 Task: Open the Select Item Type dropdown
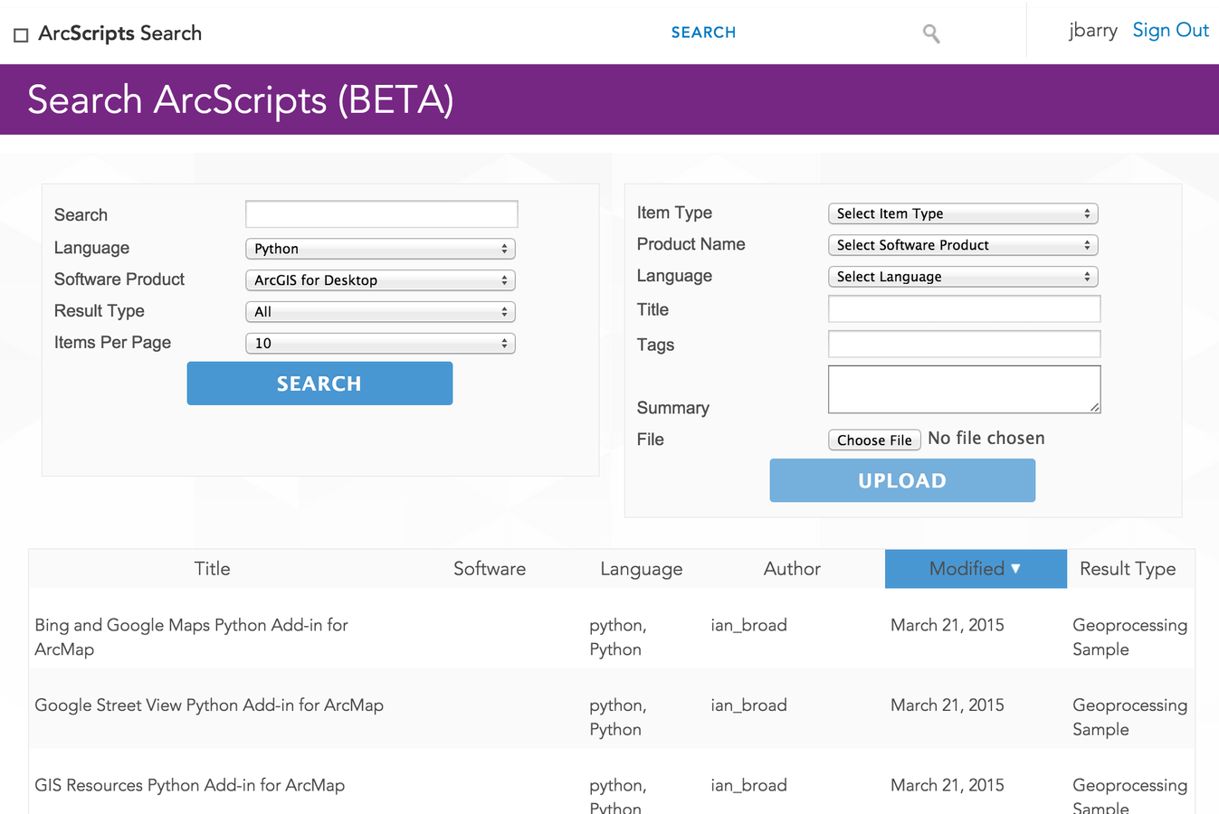point(963,213)
